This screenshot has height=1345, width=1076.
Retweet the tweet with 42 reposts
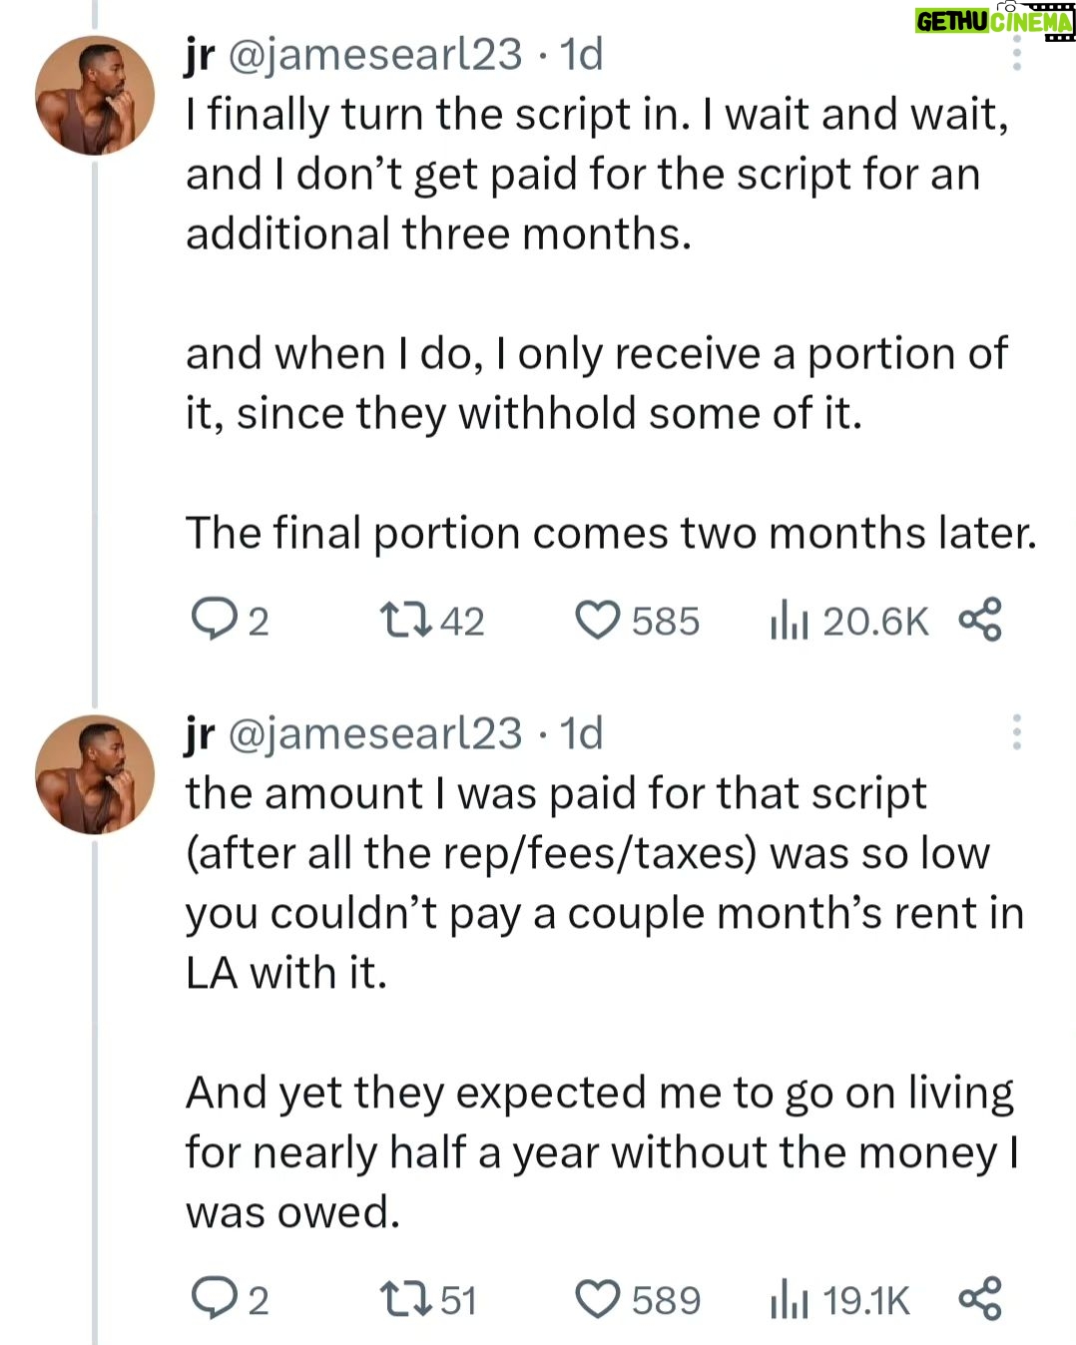click(x=406, y=620)
